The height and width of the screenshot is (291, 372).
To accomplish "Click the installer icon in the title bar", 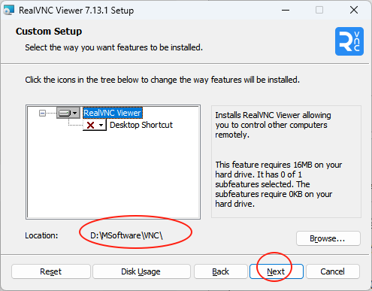I will [x=8, y=11].
